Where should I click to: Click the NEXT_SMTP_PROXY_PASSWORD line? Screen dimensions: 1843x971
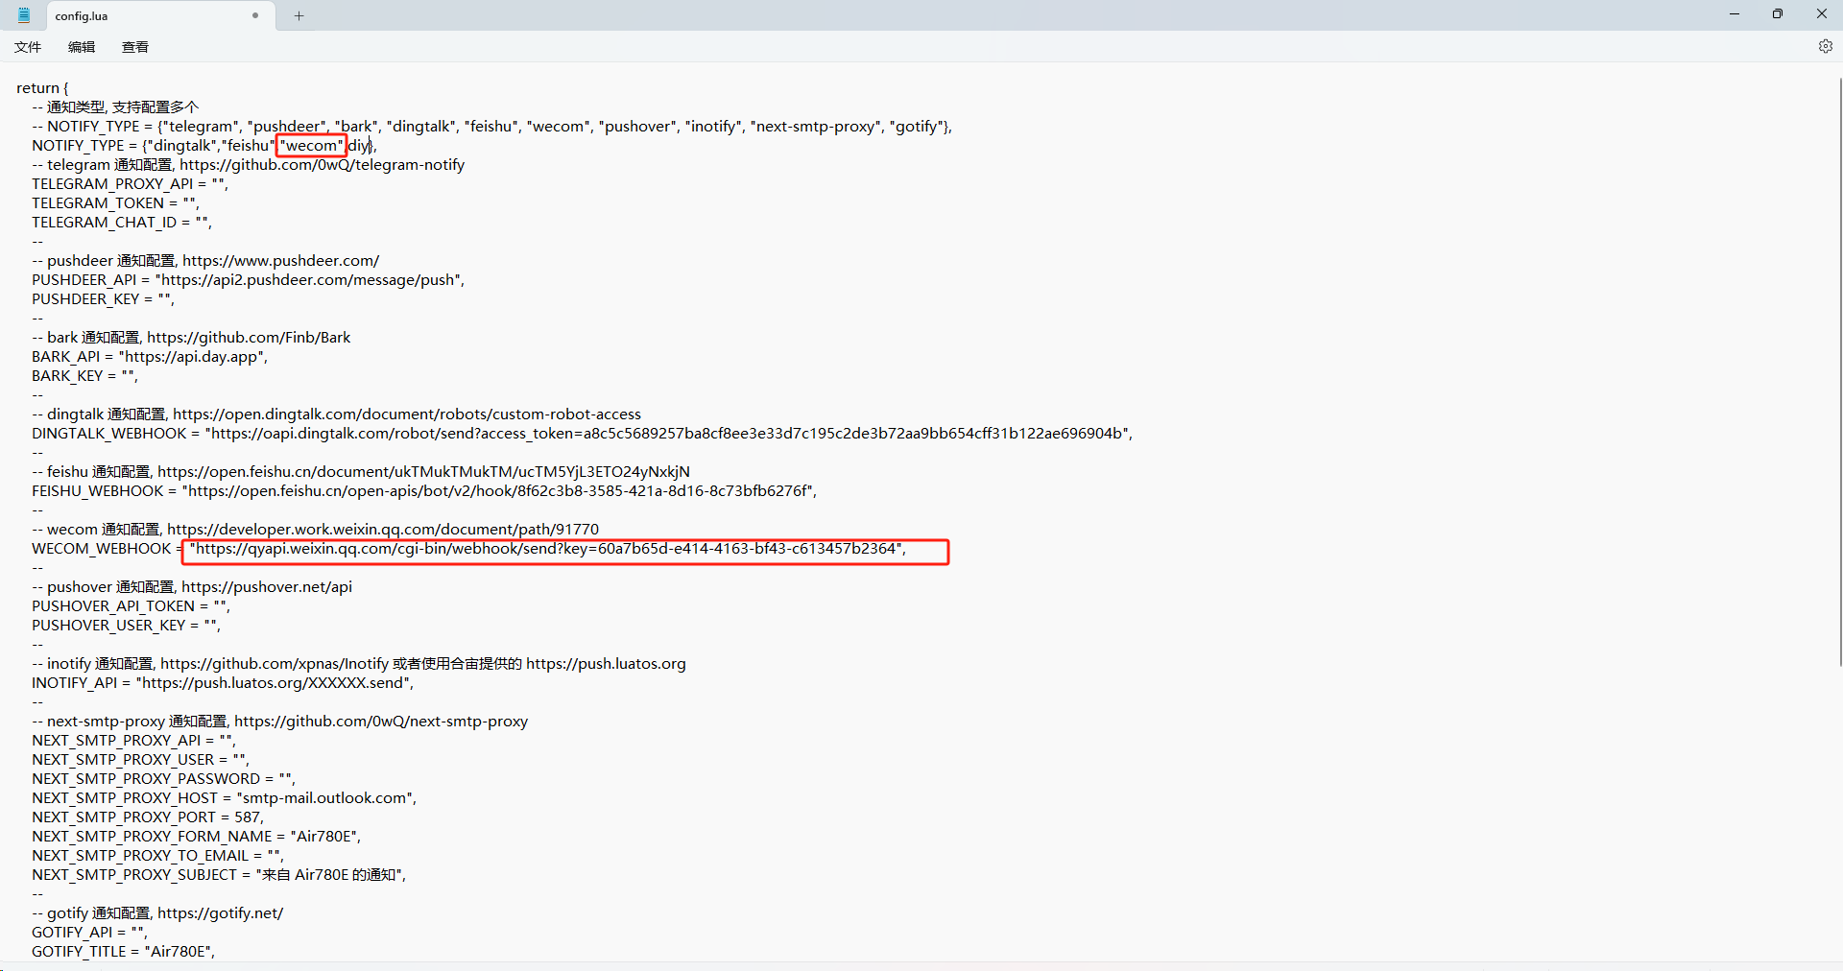(x=163, y=779)
